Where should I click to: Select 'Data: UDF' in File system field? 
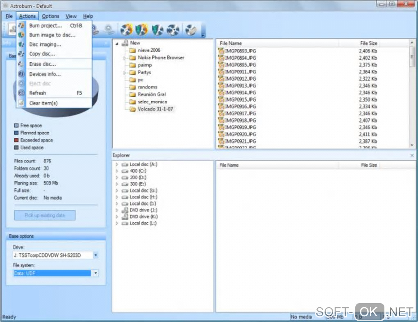52,273
